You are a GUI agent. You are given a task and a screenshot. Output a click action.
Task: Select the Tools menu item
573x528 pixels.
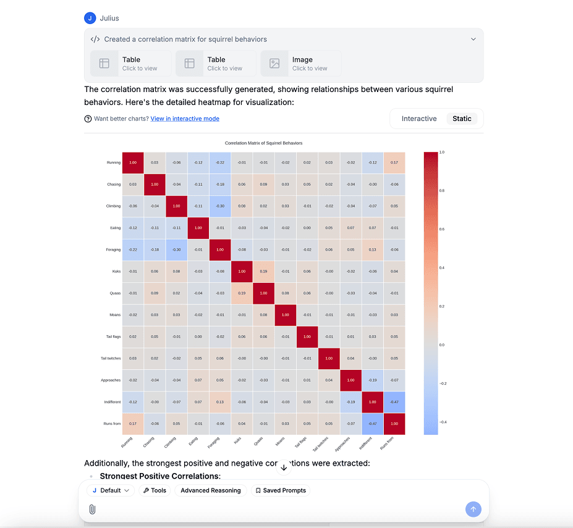pos(155,490)
